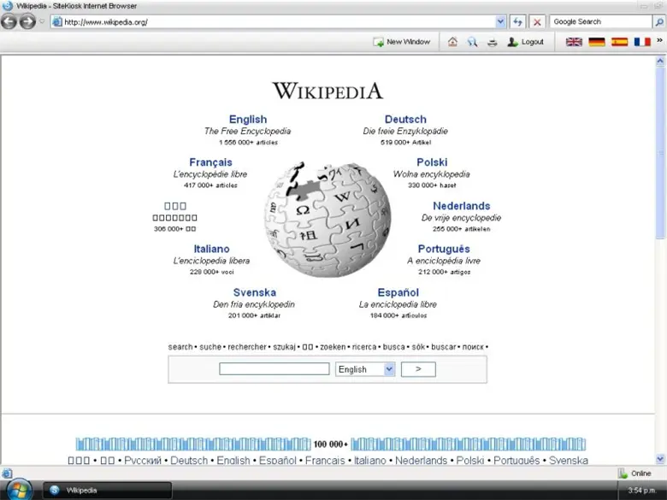Open the Español Wikipedia link
Viewport: 667px width, 500px height.
point(398,292)
